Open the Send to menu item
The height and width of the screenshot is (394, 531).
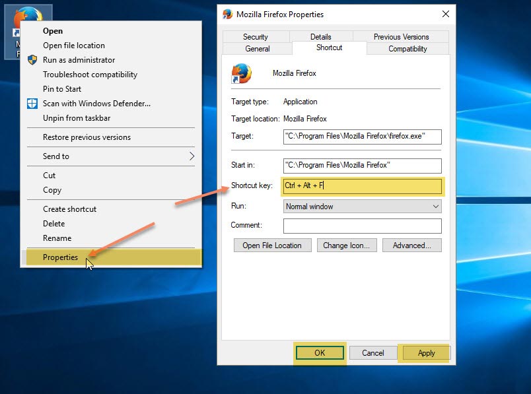(x=111, y=156)
